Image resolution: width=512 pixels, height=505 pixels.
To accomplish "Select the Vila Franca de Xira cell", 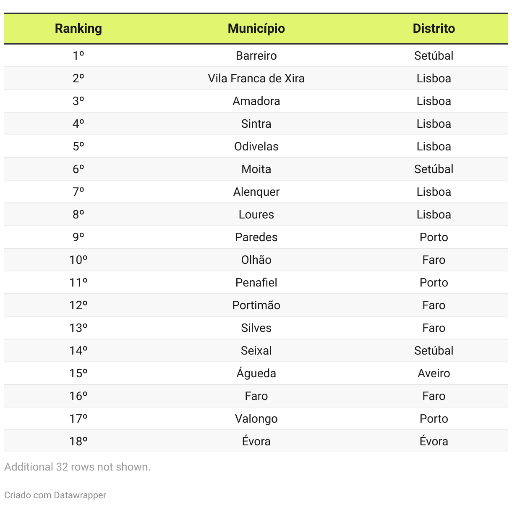I will click(x=256, y=79).
